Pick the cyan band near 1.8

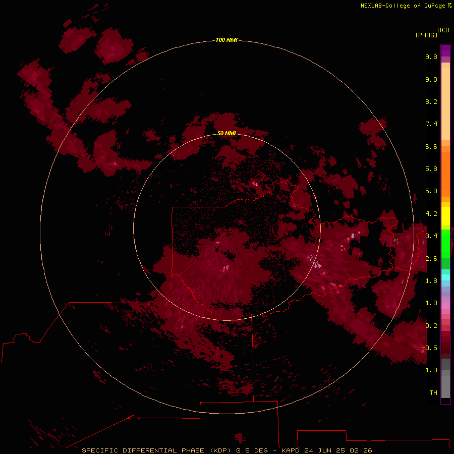(445, 277)
